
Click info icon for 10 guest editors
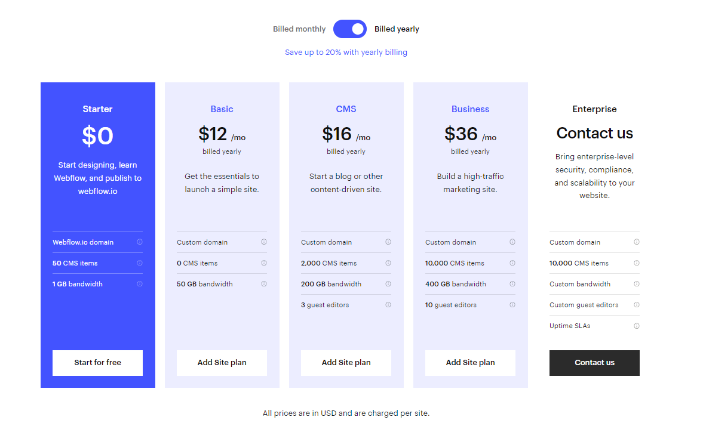click(x=512, y=305)
